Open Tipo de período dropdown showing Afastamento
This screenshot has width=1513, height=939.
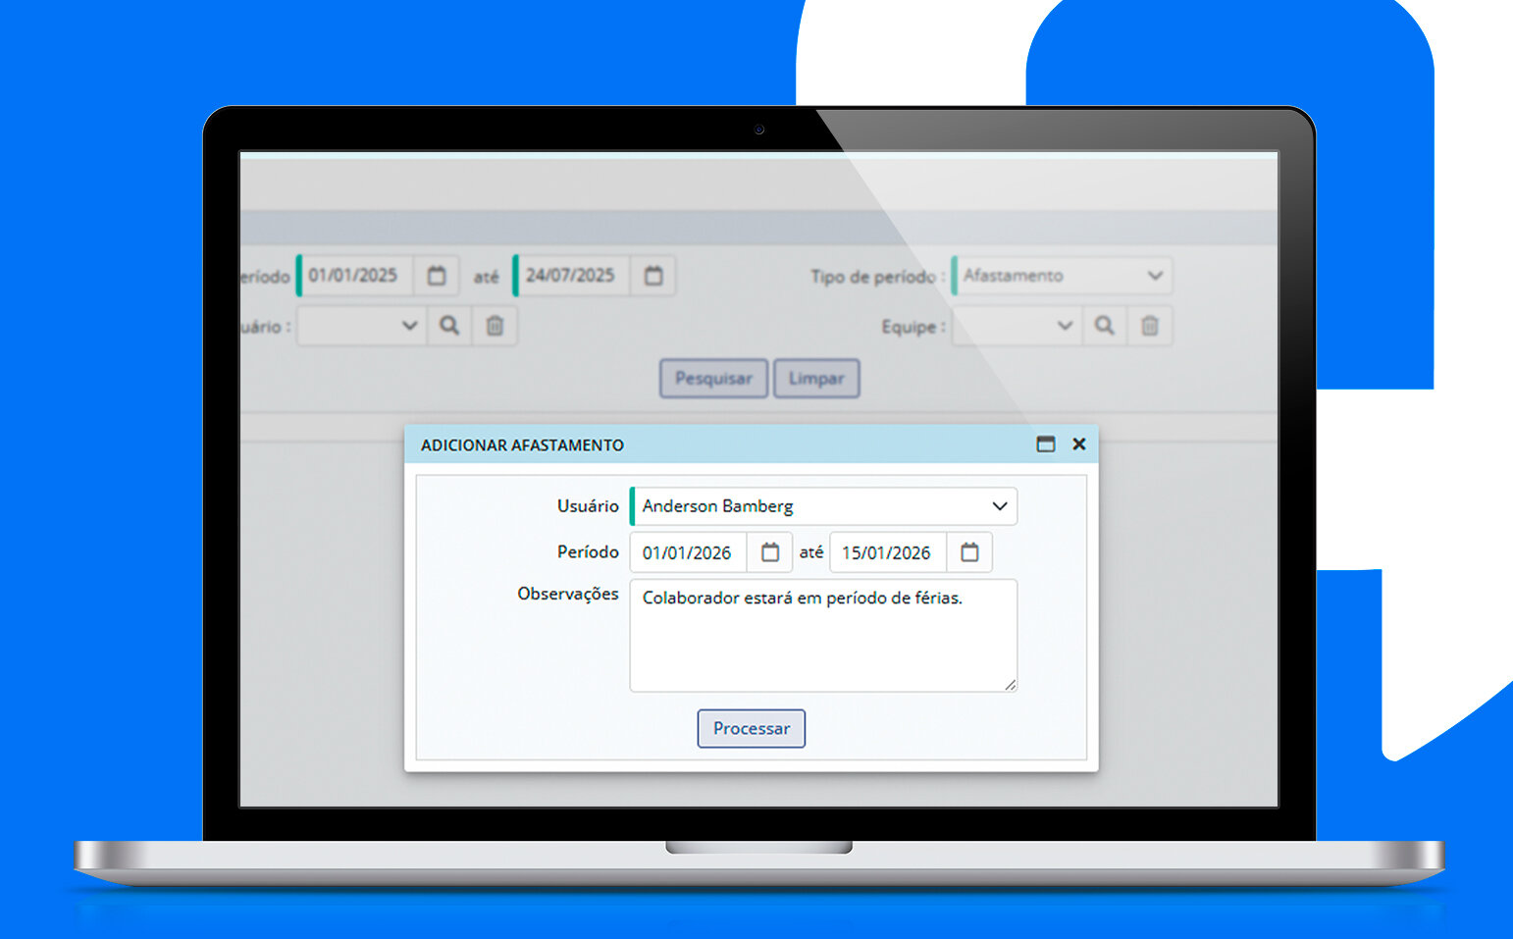point(1062,276)
